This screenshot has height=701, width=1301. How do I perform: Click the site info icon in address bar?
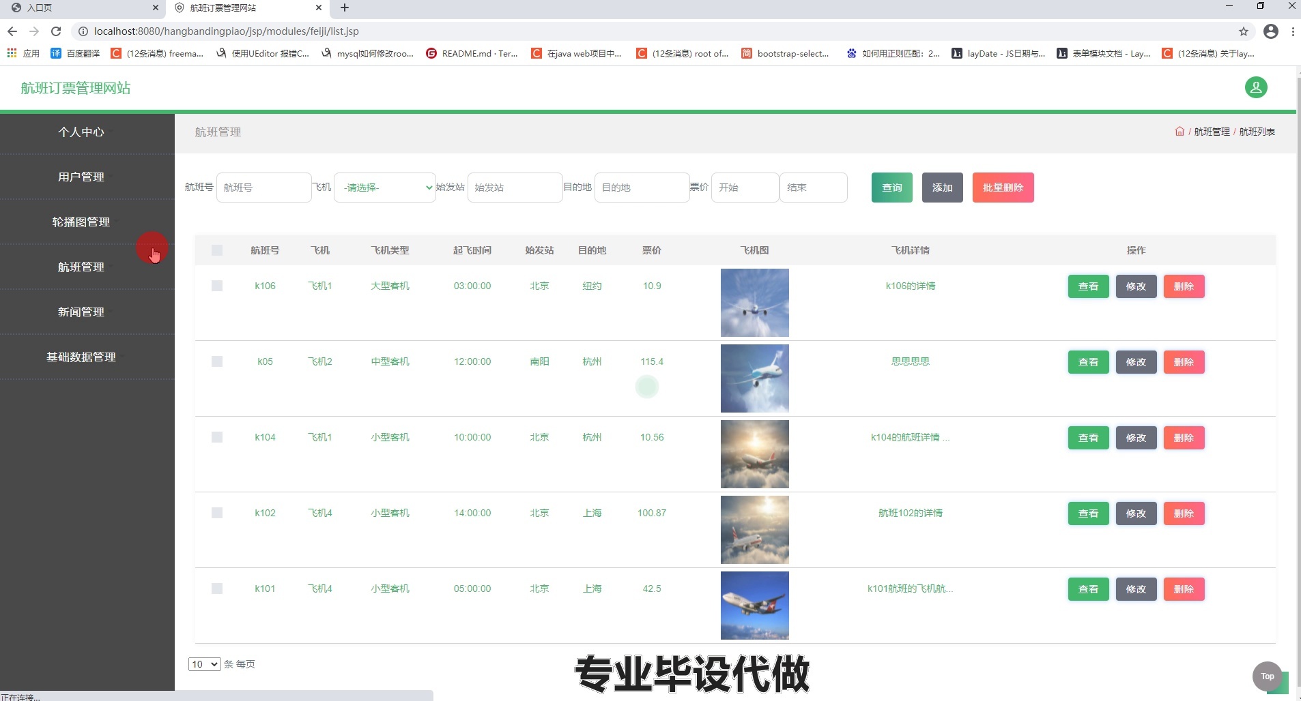click(x=83, y=31)
